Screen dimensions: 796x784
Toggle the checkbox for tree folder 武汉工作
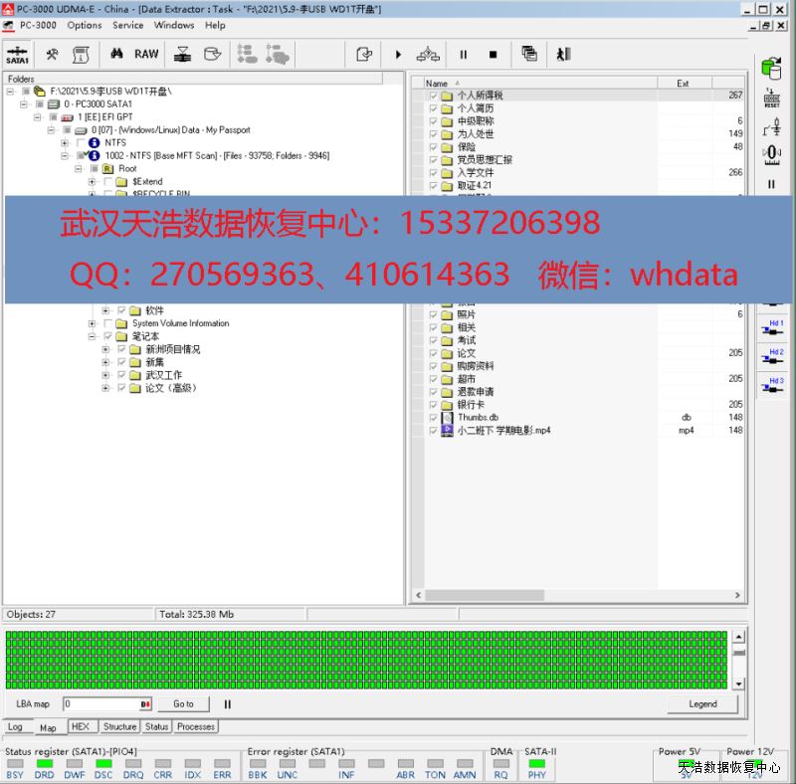[x=121, y=375]
